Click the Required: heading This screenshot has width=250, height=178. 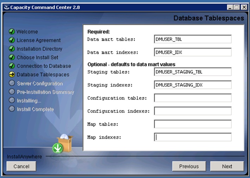coord(99,32)
